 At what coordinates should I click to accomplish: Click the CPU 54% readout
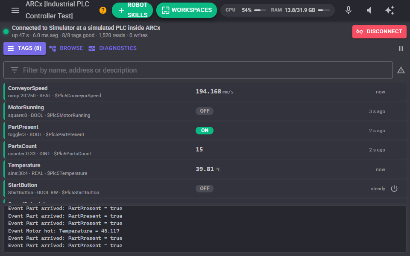click(x=238, y=10)
